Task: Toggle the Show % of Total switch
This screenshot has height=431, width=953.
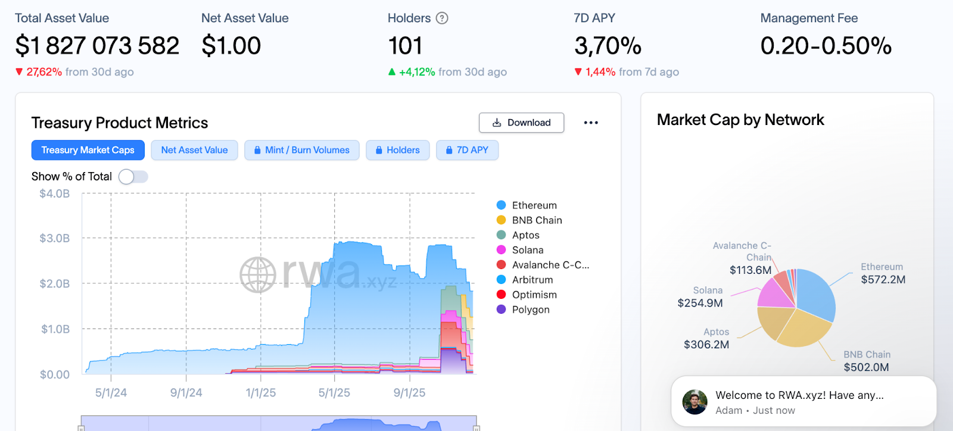Action: click(133, 176)
